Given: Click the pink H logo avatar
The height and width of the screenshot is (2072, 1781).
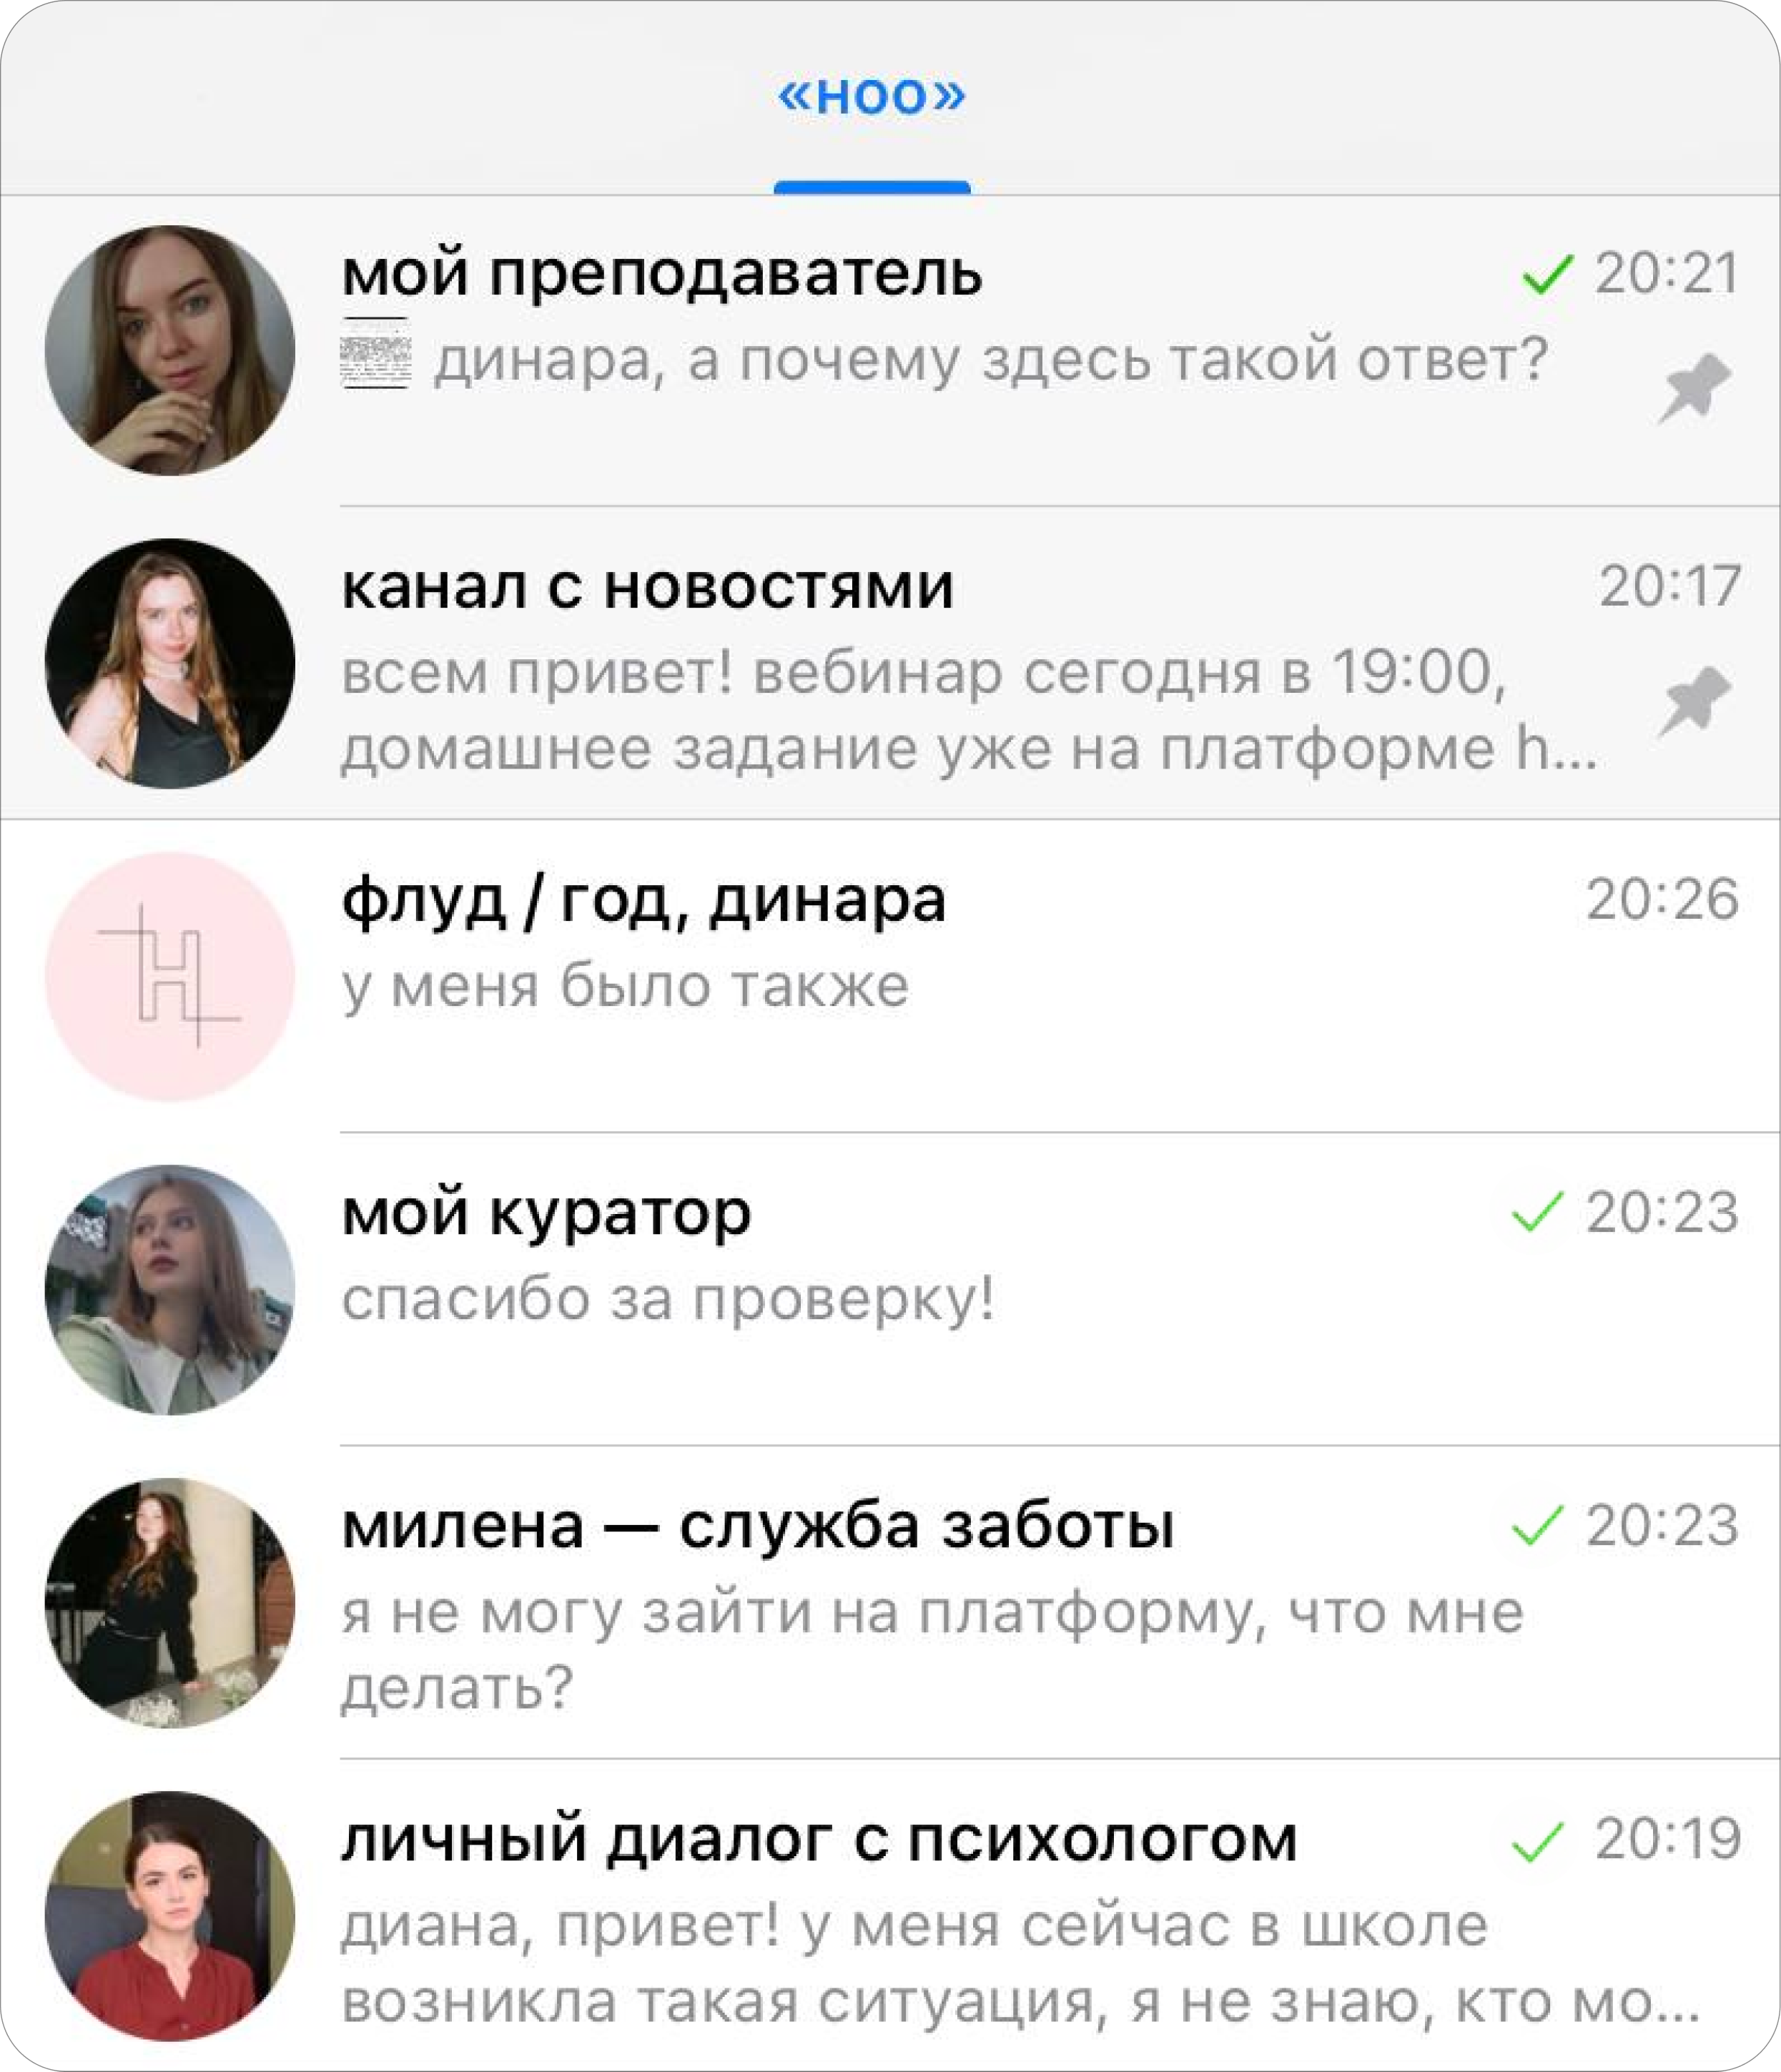Looking at the screenshot, I should point(170,976).
